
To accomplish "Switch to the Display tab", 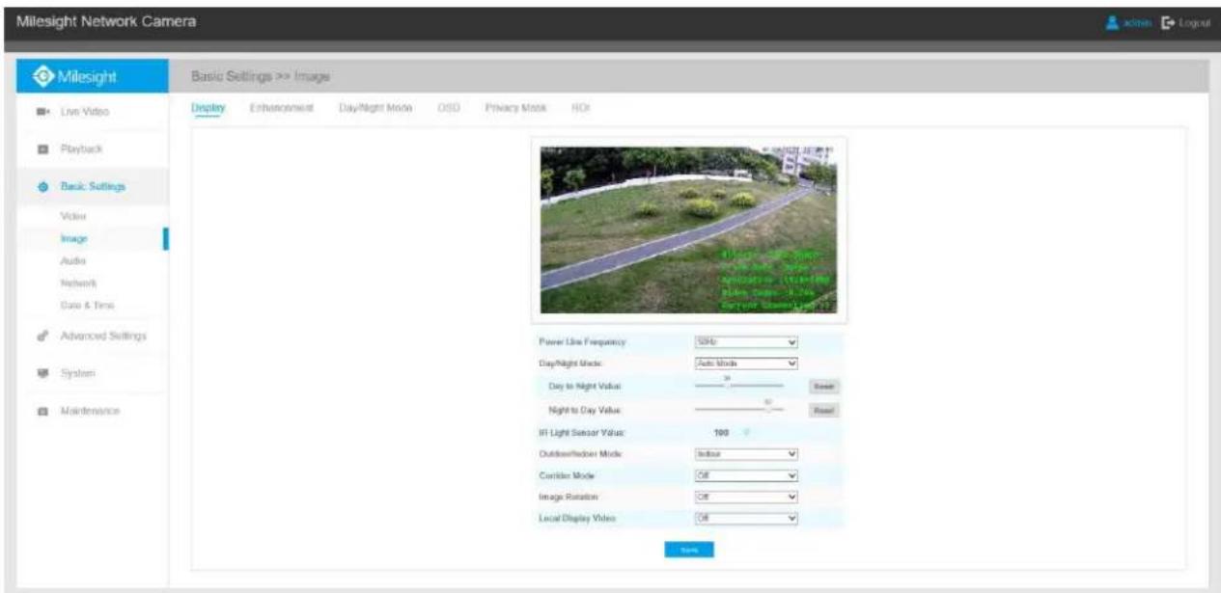I will tap(208, 108).
